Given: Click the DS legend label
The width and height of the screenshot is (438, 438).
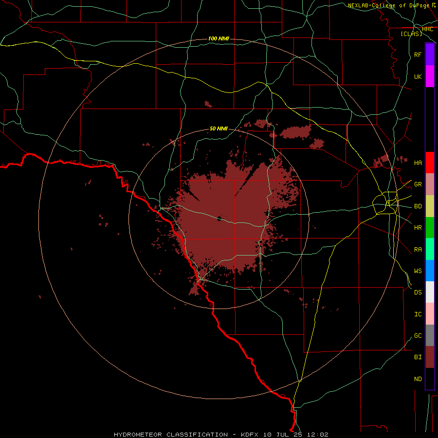Looking at the screenshot, I should [x=418, y=292].
